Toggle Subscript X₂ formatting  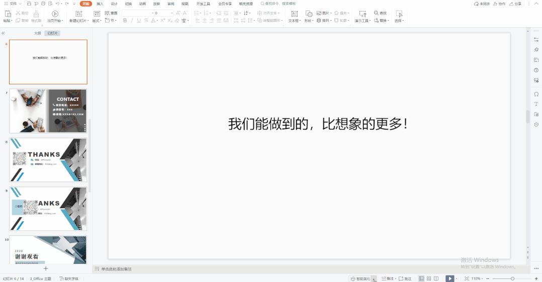coord(170,21)
